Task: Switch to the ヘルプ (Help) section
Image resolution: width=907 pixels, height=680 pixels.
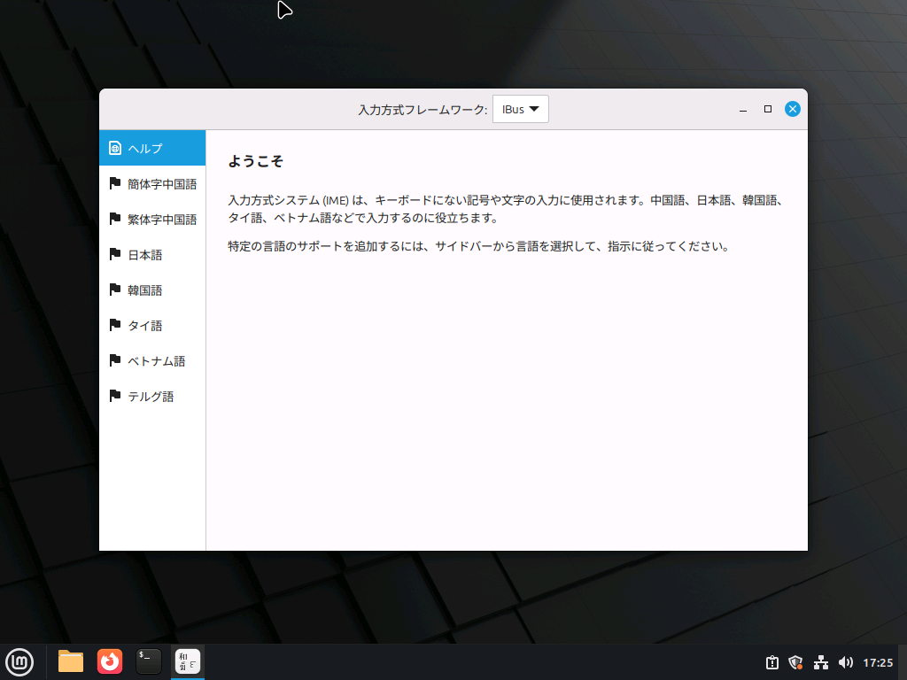Action: click(x=146, y=148)
